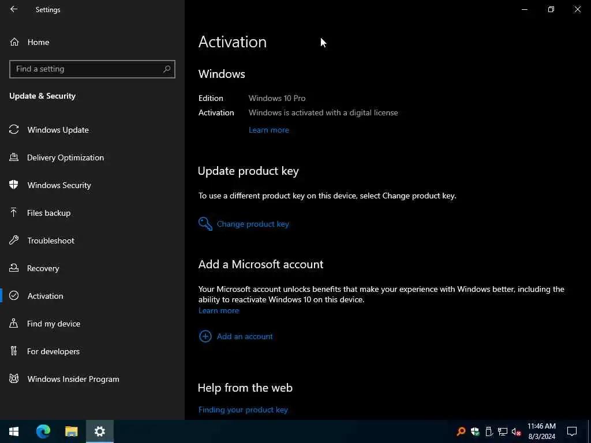591x443 pixels.
Task: Click the Windows Security shield icon
Action: (x=14, y=185)
